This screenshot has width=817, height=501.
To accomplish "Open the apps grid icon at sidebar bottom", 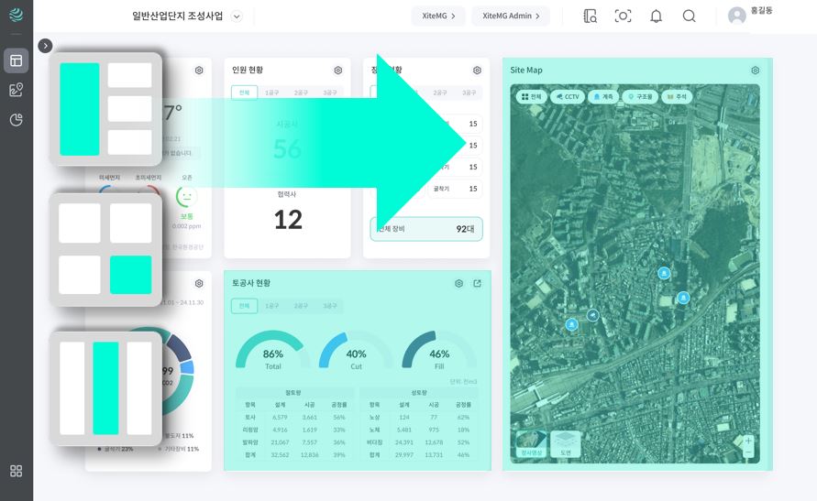I will (17, 471).
